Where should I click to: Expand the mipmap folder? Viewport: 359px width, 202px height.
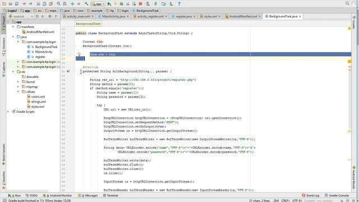pos(18,86)
